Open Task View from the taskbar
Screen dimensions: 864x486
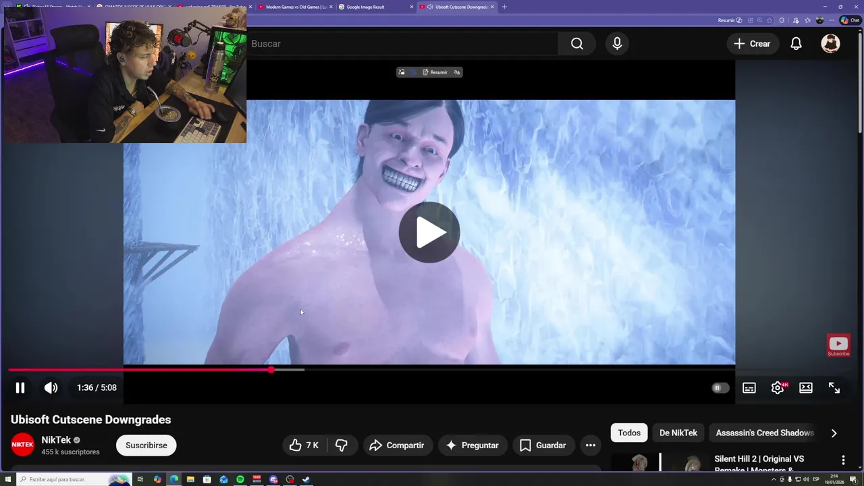click(140, 479)
